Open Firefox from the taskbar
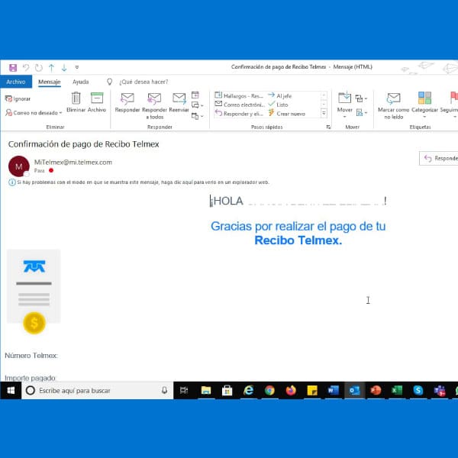Screen dimensions: 458x458 (x=290, y=390)
